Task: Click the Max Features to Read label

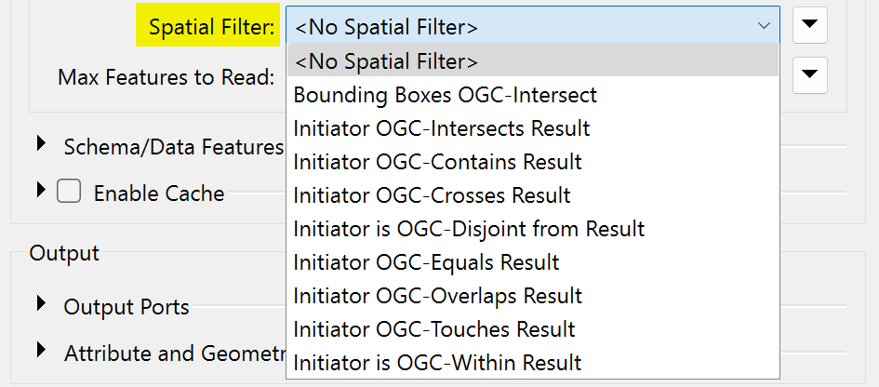Action: point(166,76)
